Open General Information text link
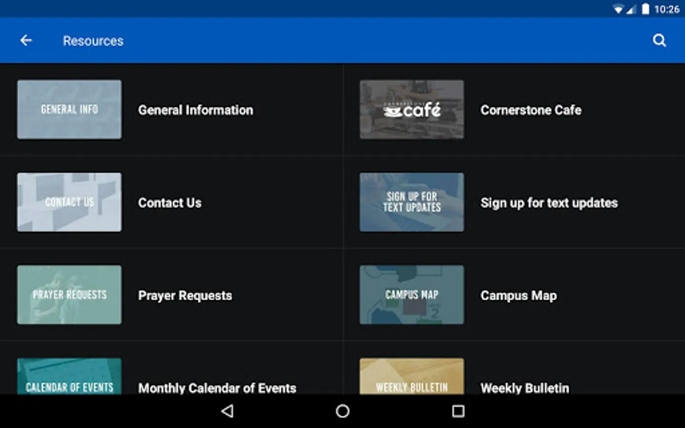 pos(196,110)
